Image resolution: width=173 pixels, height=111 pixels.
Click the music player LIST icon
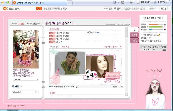pos(164,50)
